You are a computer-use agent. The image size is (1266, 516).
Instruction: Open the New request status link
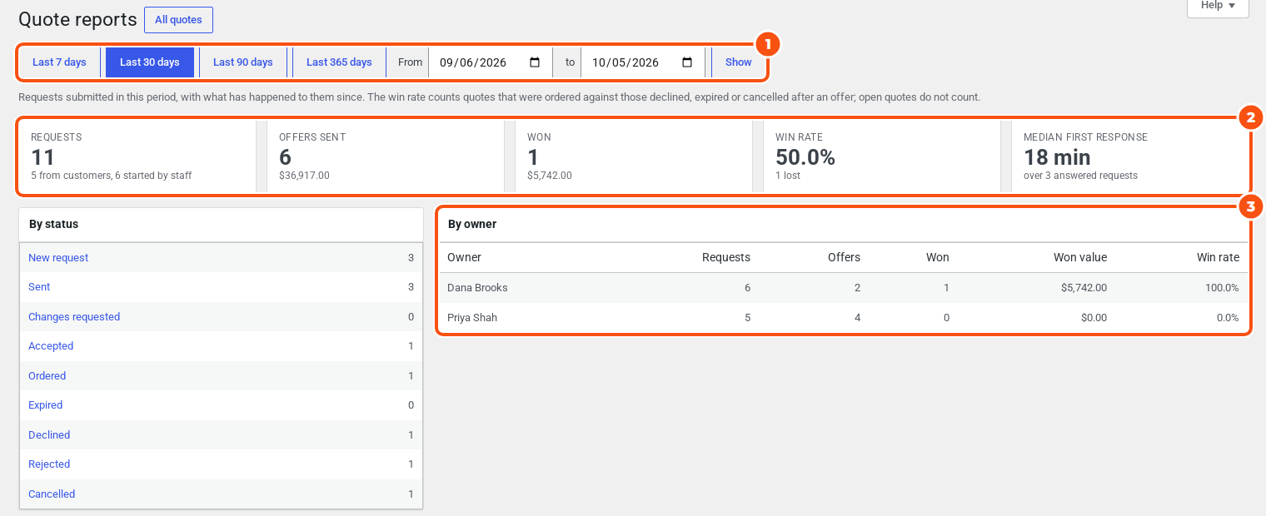click(x=58, y=258)
